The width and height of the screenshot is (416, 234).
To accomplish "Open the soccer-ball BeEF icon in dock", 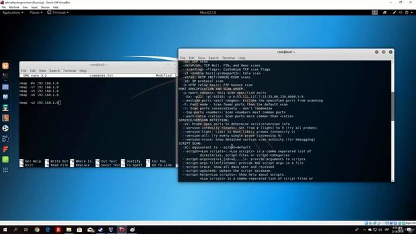I will pyautogui.click(x=5, y=128).
